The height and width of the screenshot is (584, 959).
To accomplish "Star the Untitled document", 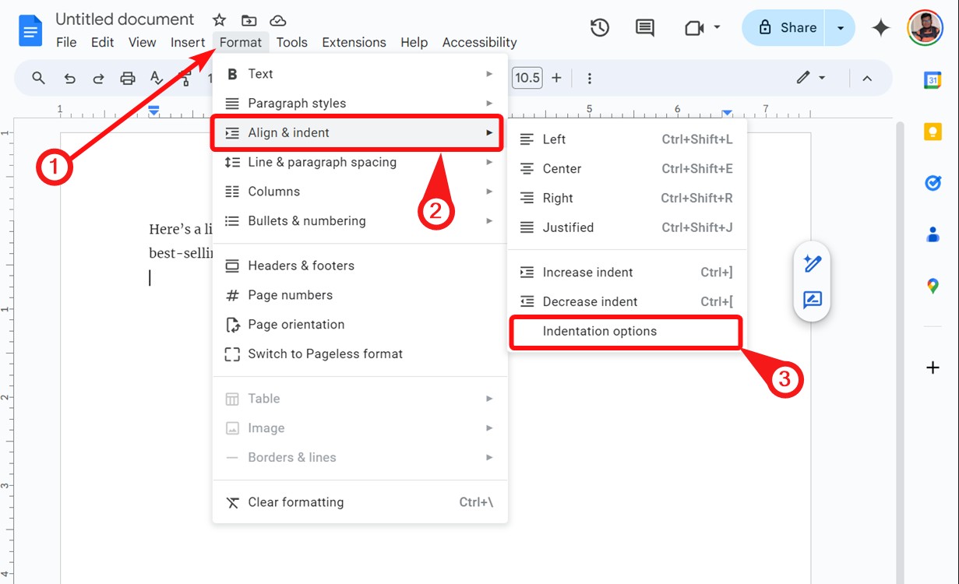I will [x=219, y=19].
